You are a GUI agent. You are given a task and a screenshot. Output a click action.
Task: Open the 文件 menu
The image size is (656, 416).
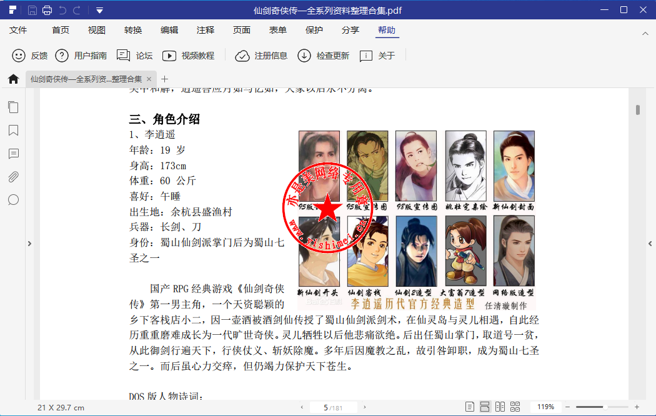pyautogui.click(x=18, y=30)
